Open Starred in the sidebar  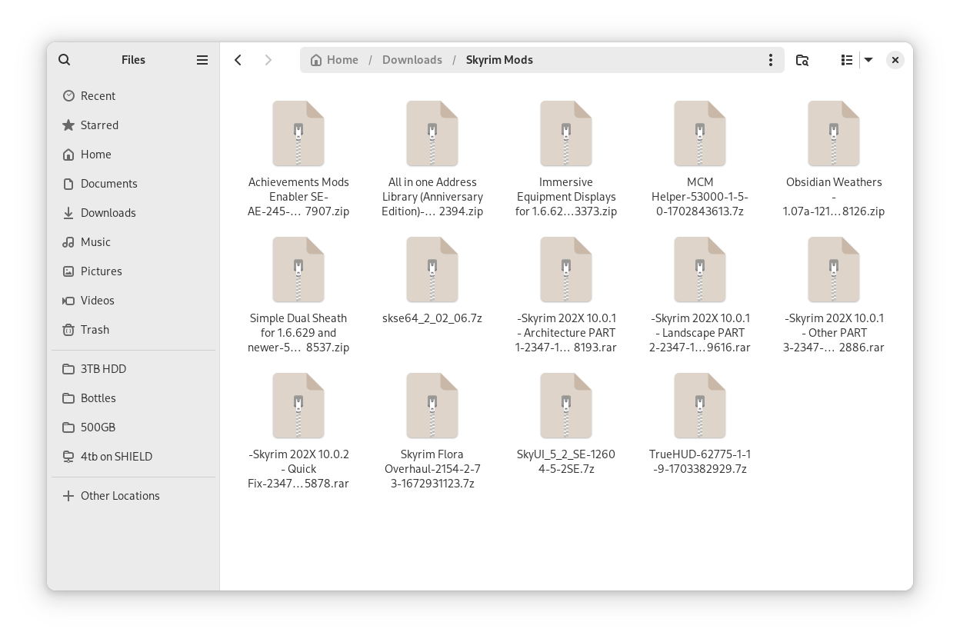click(133, 125)
